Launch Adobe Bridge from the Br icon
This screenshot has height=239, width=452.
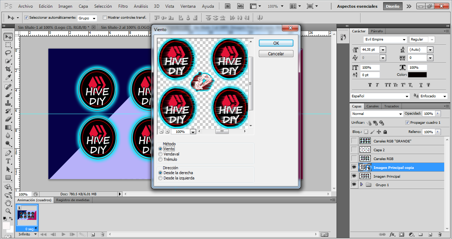(x=228, y=6)
